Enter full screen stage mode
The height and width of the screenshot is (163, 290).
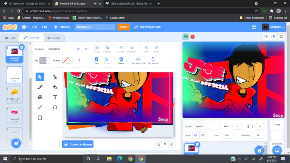(281, 37)
